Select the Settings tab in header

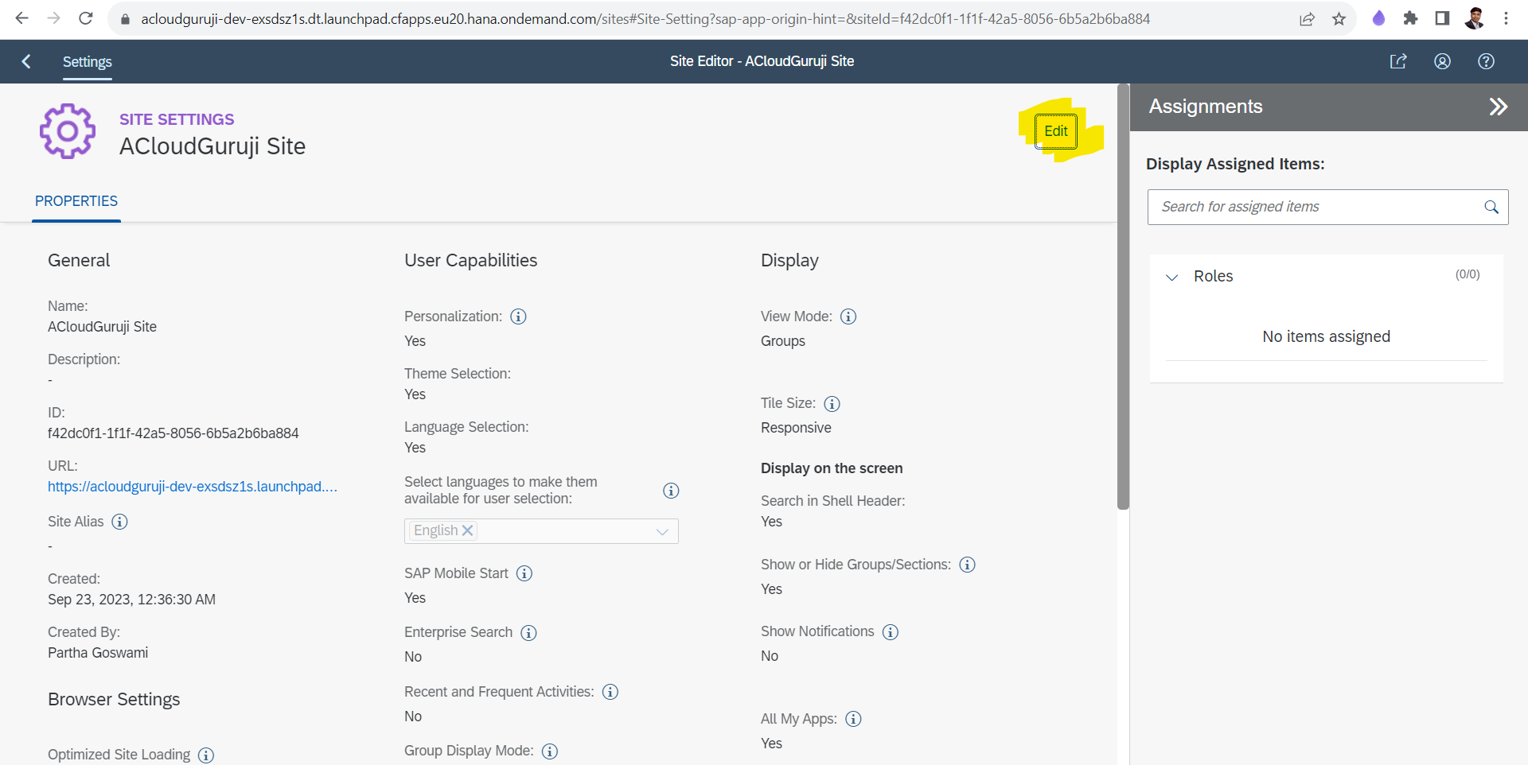tap(88, 62)
